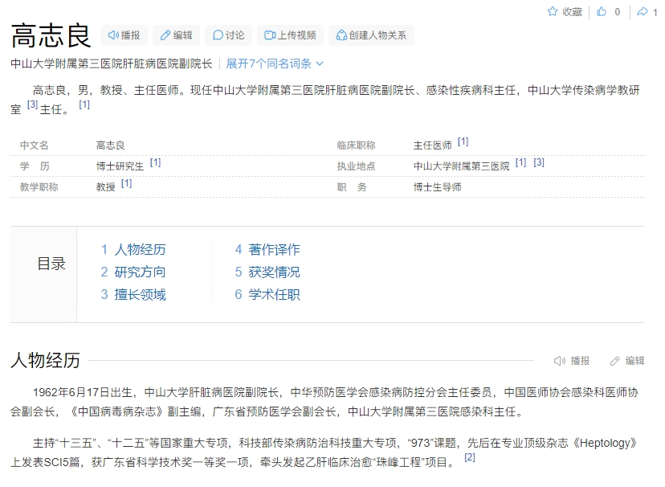Click the chevron next to 同名词条
Screen dimensions: 665x487
(320, 63)
